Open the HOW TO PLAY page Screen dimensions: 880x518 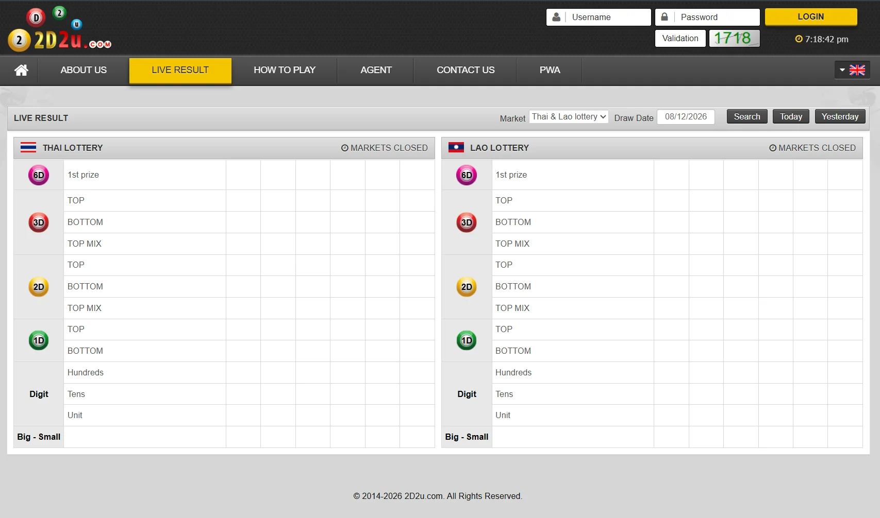coord(285,70)
